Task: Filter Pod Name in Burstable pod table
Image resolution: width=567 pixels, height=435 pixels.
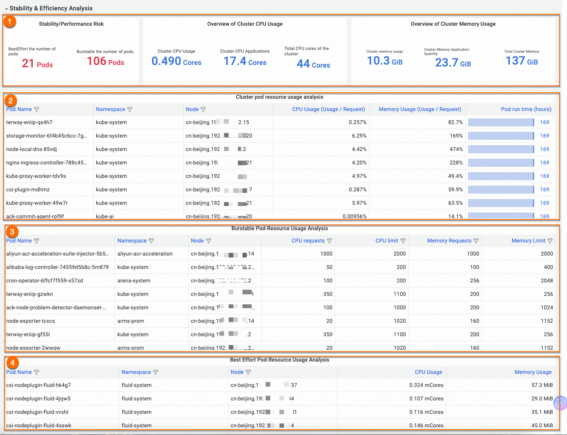Action: [x=37, y=241]
